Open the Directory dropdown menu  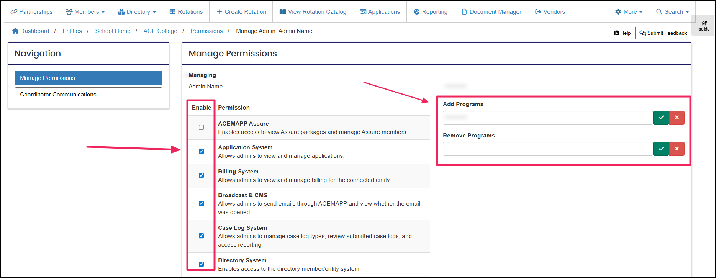pos(137,12)
